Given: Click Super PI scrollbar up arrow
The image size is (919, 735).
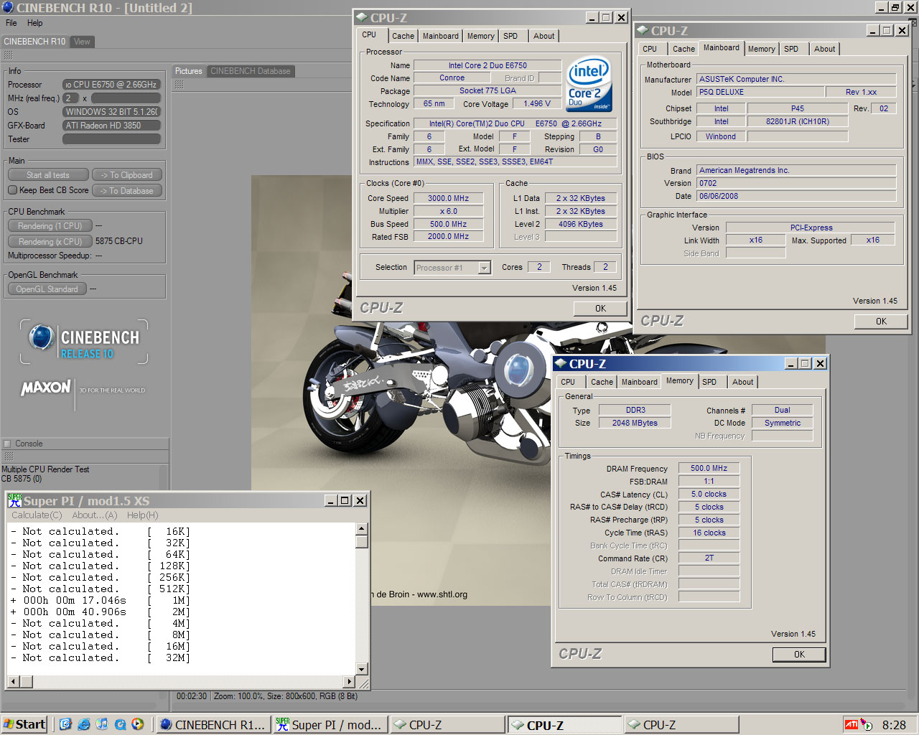Looking at the screenshot, I should pyautogui.click(x=361, y=529).
